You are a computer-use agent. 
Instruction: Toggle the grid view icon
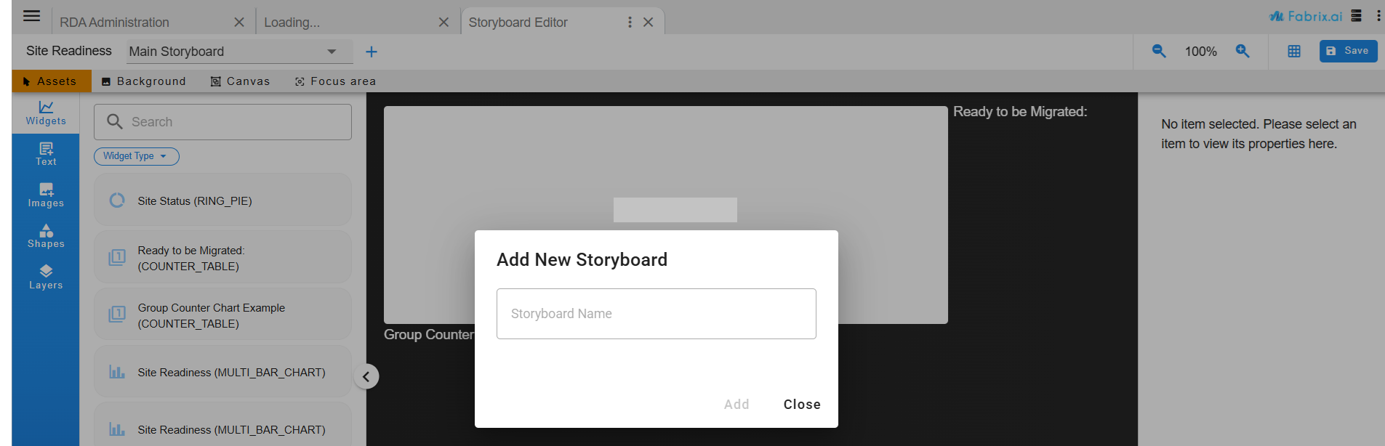[x=1294, y=52]
